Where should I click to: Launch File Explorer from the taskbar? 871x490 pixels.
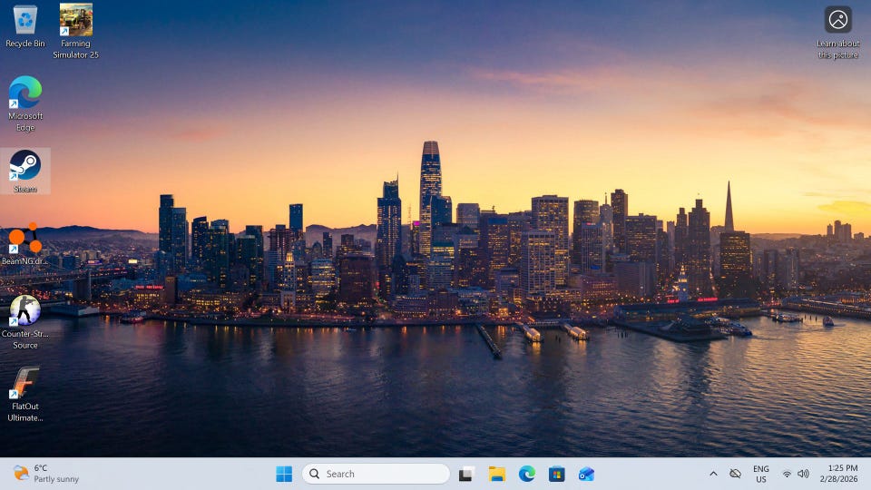coord(496,474)
